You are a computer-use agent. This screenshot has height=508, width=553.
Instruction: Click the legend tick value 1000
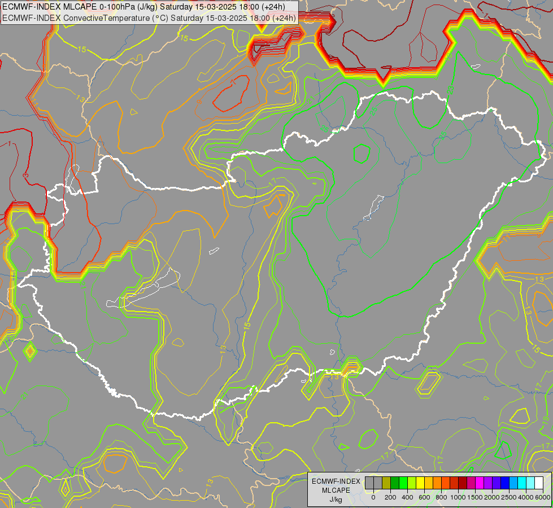pyautogui.click(x=458, y=497)
